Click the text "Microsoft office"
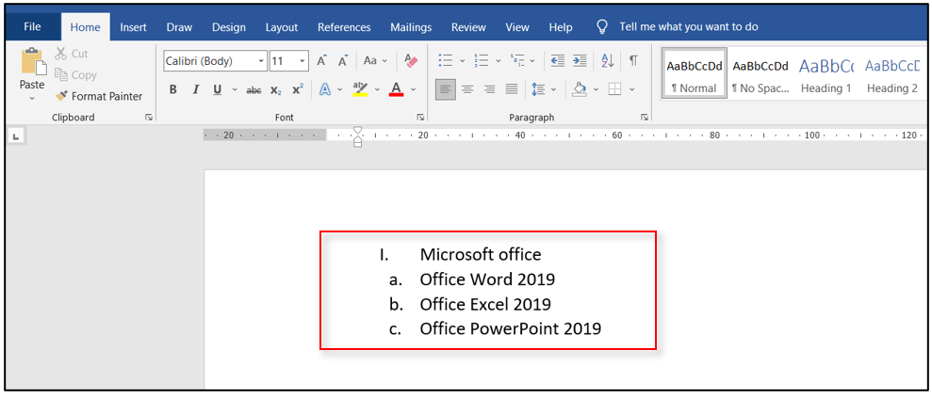Viewport: 932px width, 398px height. (x=481, y=254)
